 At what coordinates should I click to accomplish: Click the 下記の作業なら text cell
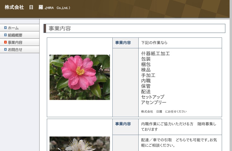tap(154, 43)
